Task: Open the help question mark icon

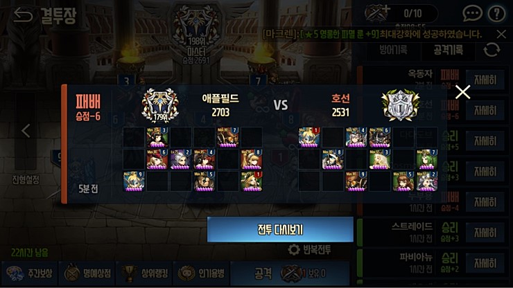Action: [x=496, y=14]
